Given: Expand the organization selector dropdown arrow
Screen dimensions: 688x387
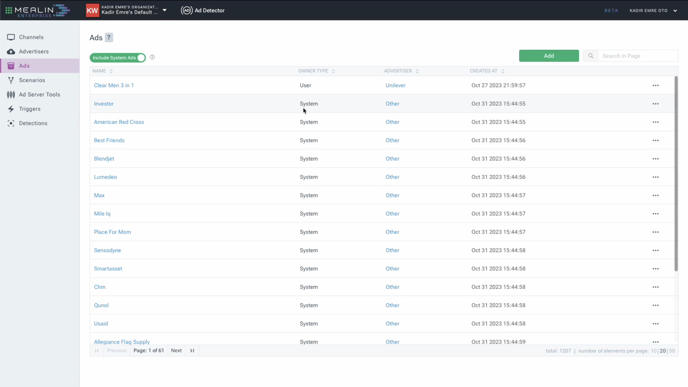Looking at the screenshot, I should point(164,10).
